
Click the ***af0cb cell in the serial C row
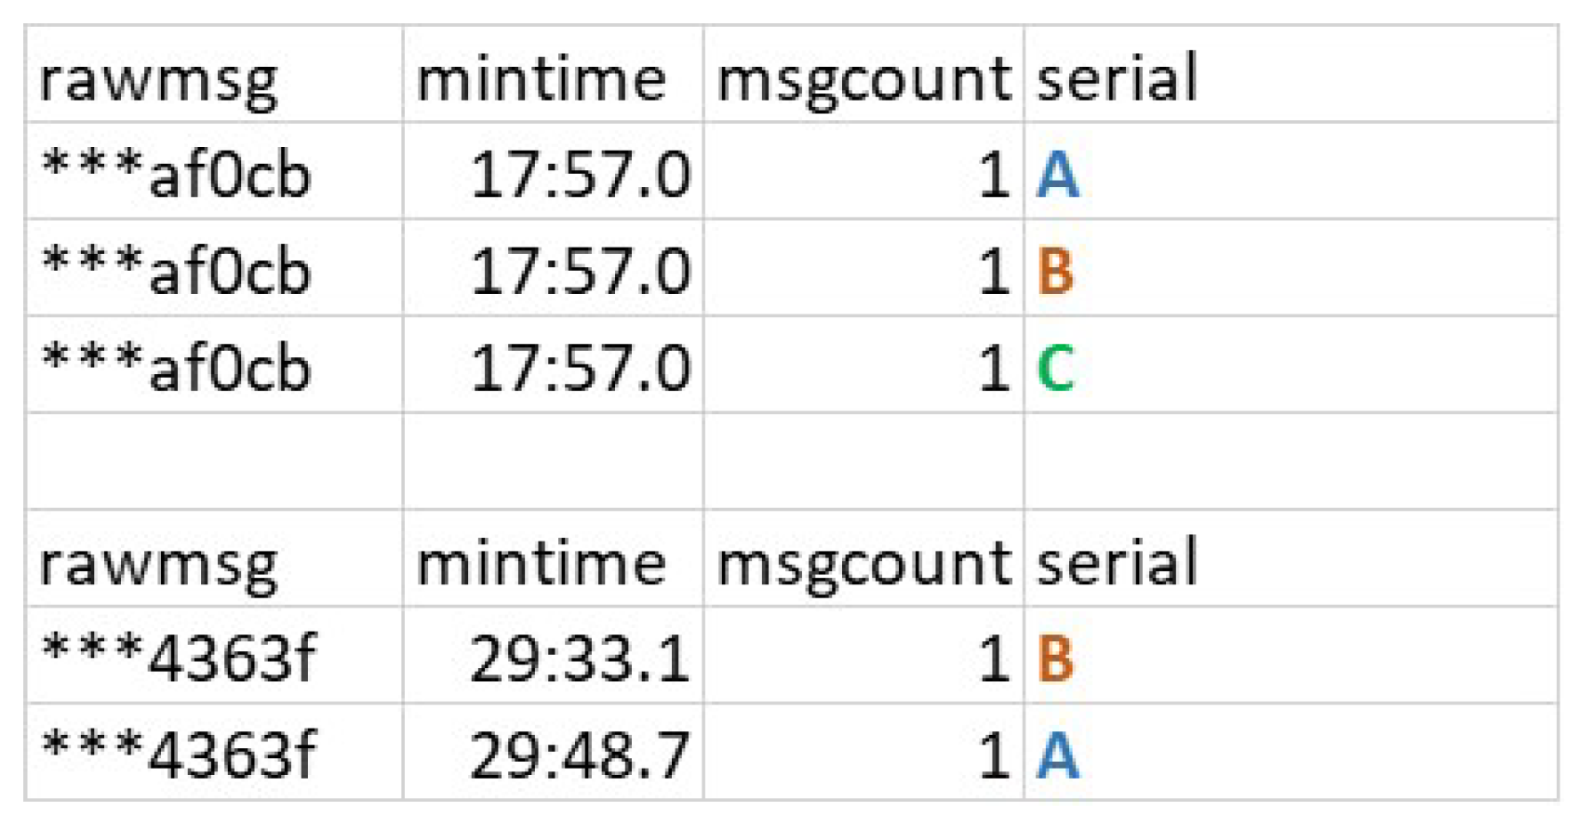177,368
